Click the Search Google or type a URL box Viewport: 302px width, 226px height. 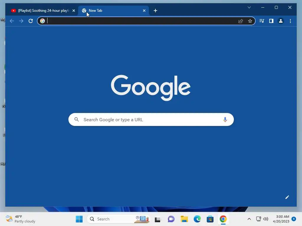(151, 119)
